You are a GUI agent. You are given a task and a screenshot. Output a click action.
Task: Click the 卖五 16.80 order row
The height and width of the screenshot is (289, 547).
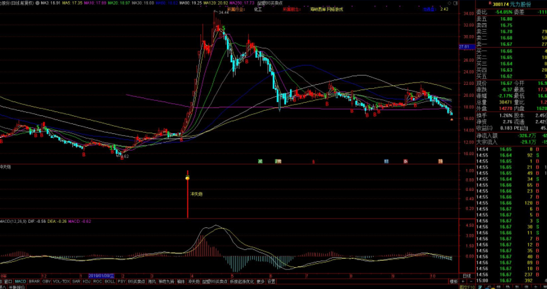(511, 19)
